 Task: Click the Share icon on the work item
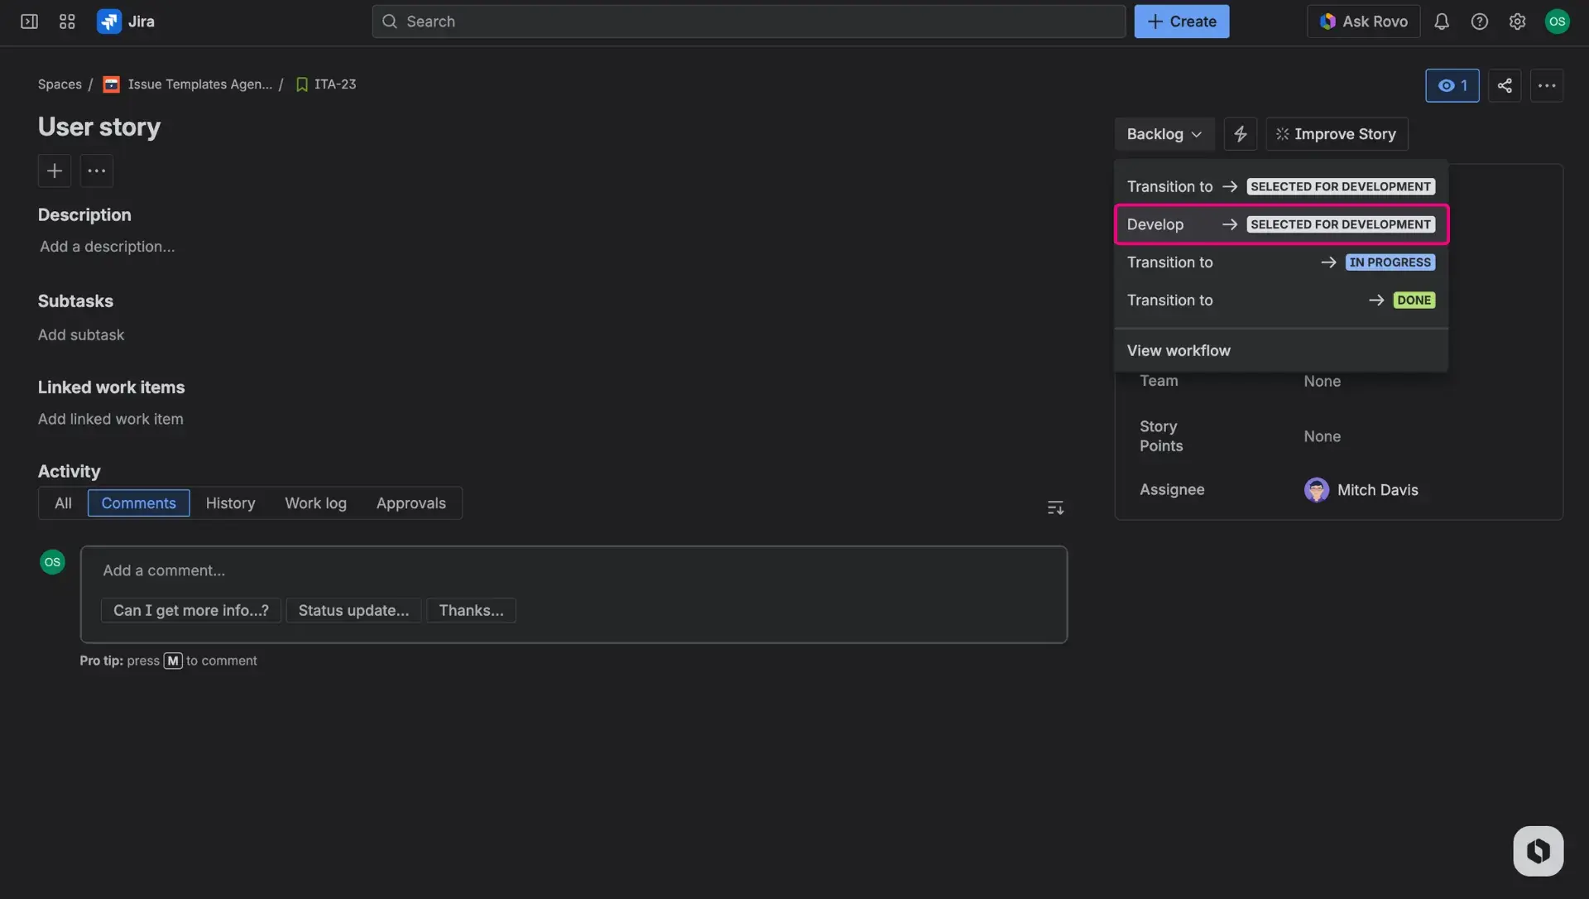[x=1505, y=85]
